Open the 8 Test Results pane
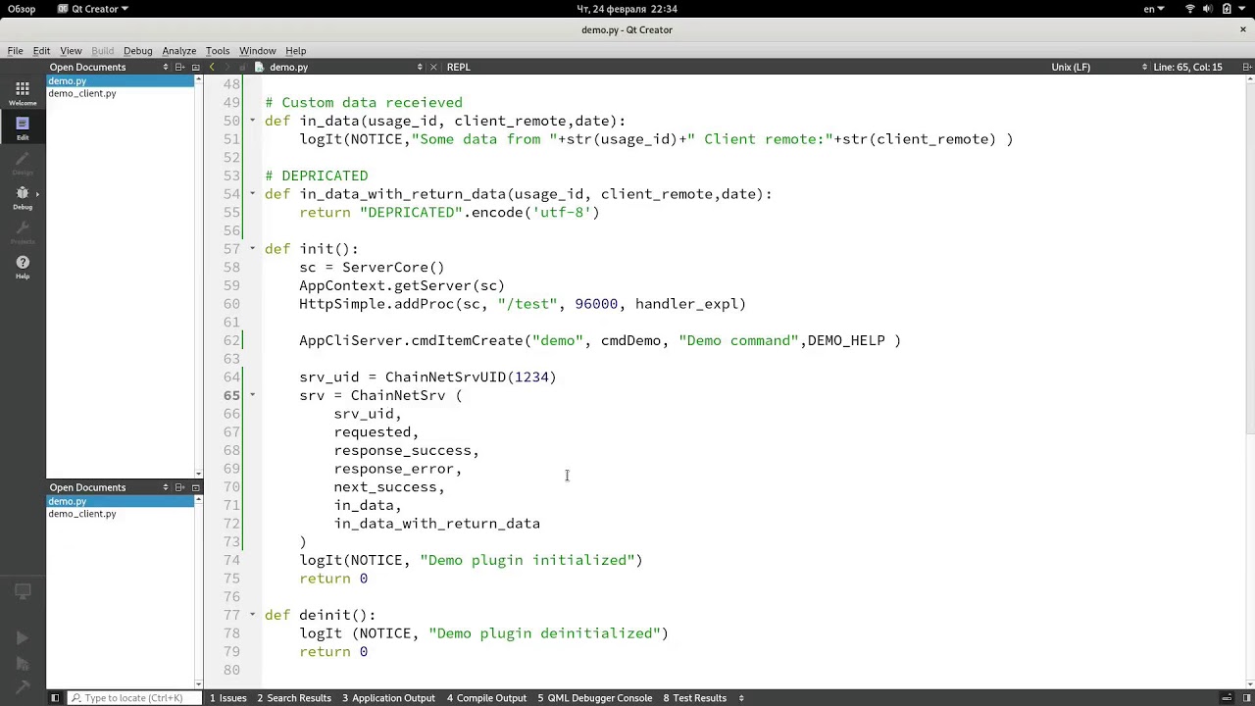 [694, 698]
